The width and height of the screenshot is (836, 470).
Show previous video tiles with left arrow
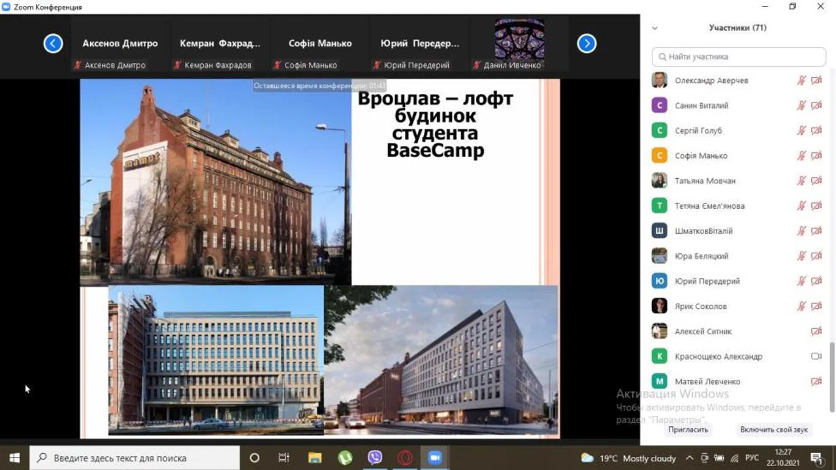click(x=53, y=43)
